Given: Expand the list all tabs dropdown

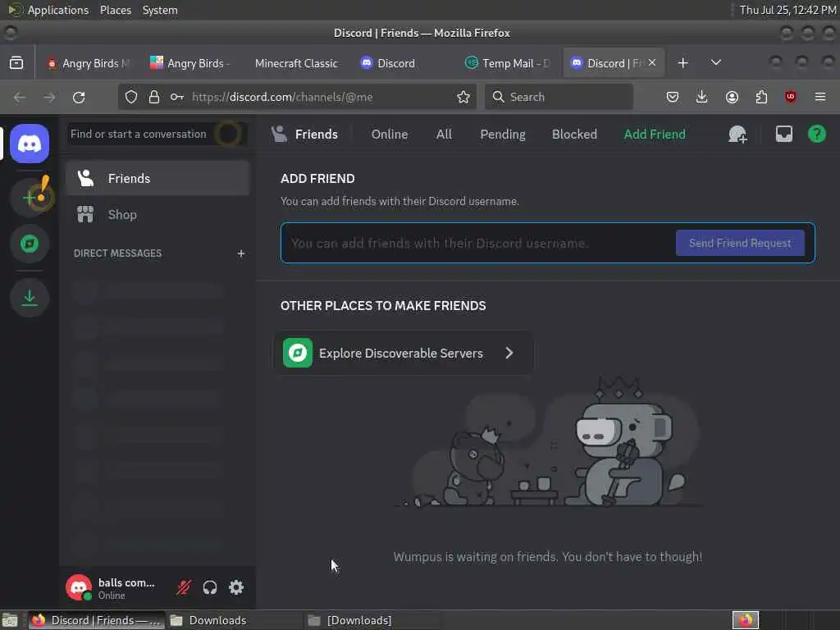Looking at the screenshot, I should 715,63.
